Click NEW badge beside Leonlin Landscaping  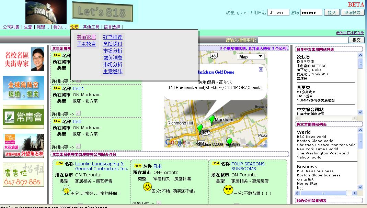(x=59, y=163)
